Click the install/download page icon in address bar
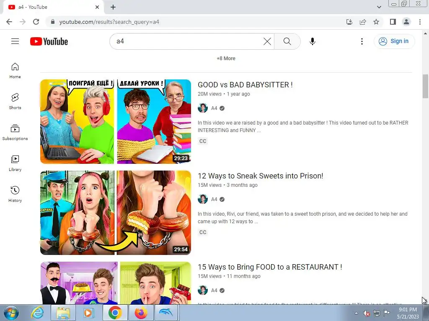The image size is (429, 321). [x=349, y=22]
